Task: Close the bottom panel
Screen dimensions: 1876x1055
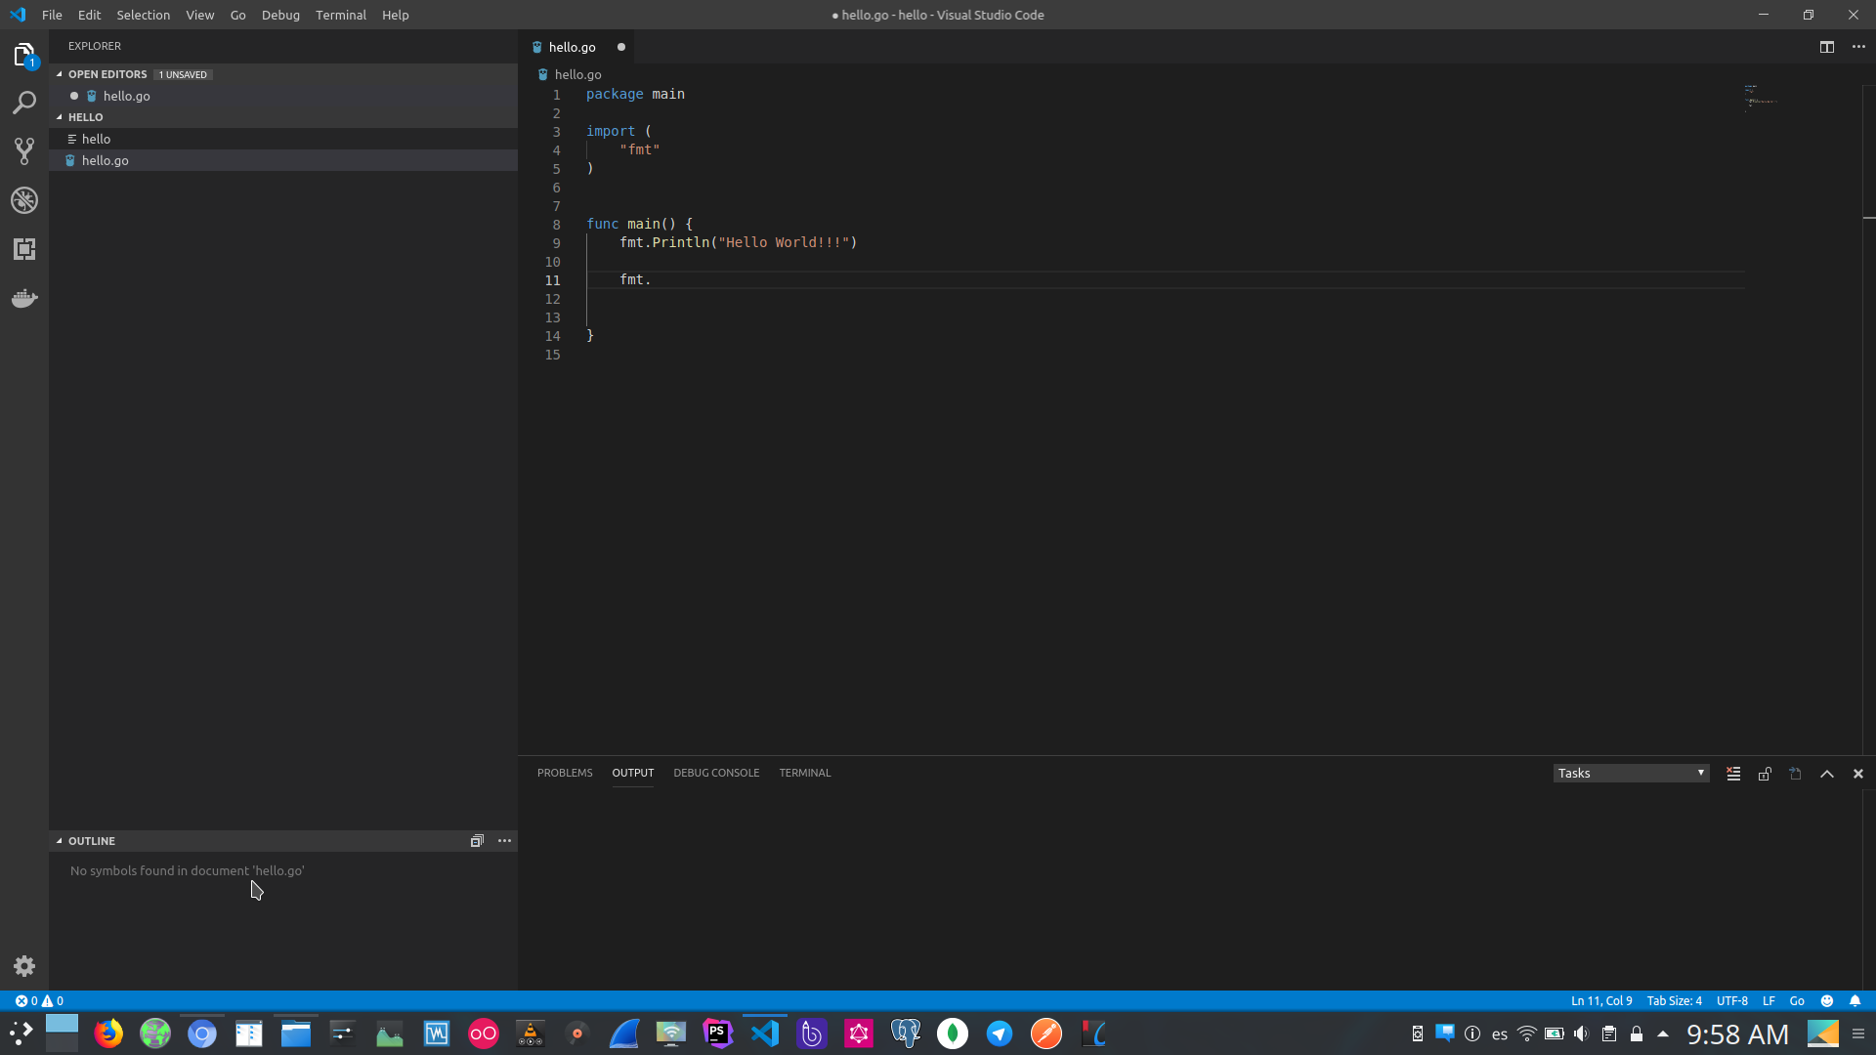Action: [x=1857, y=773]
